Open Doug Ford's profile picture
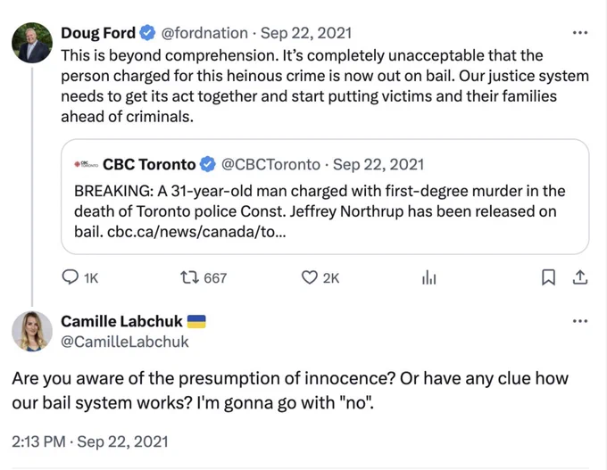 click(x=32, y=43)
